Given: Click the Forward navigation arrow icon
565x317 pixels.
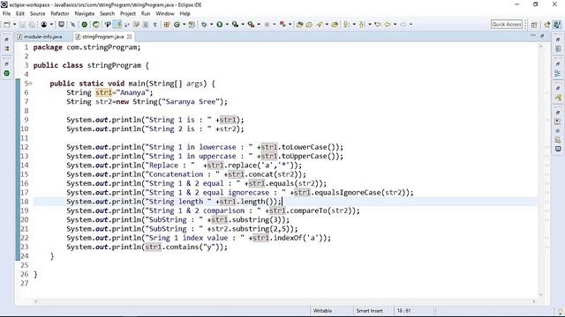Looking at the screenshot, I should tap(403, 25).
